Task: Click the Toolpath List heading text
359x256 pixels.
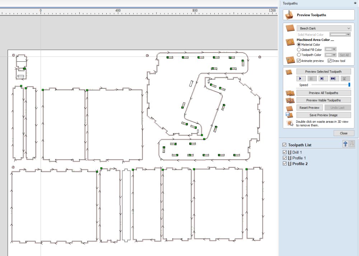Action: [x=300, y=145]
